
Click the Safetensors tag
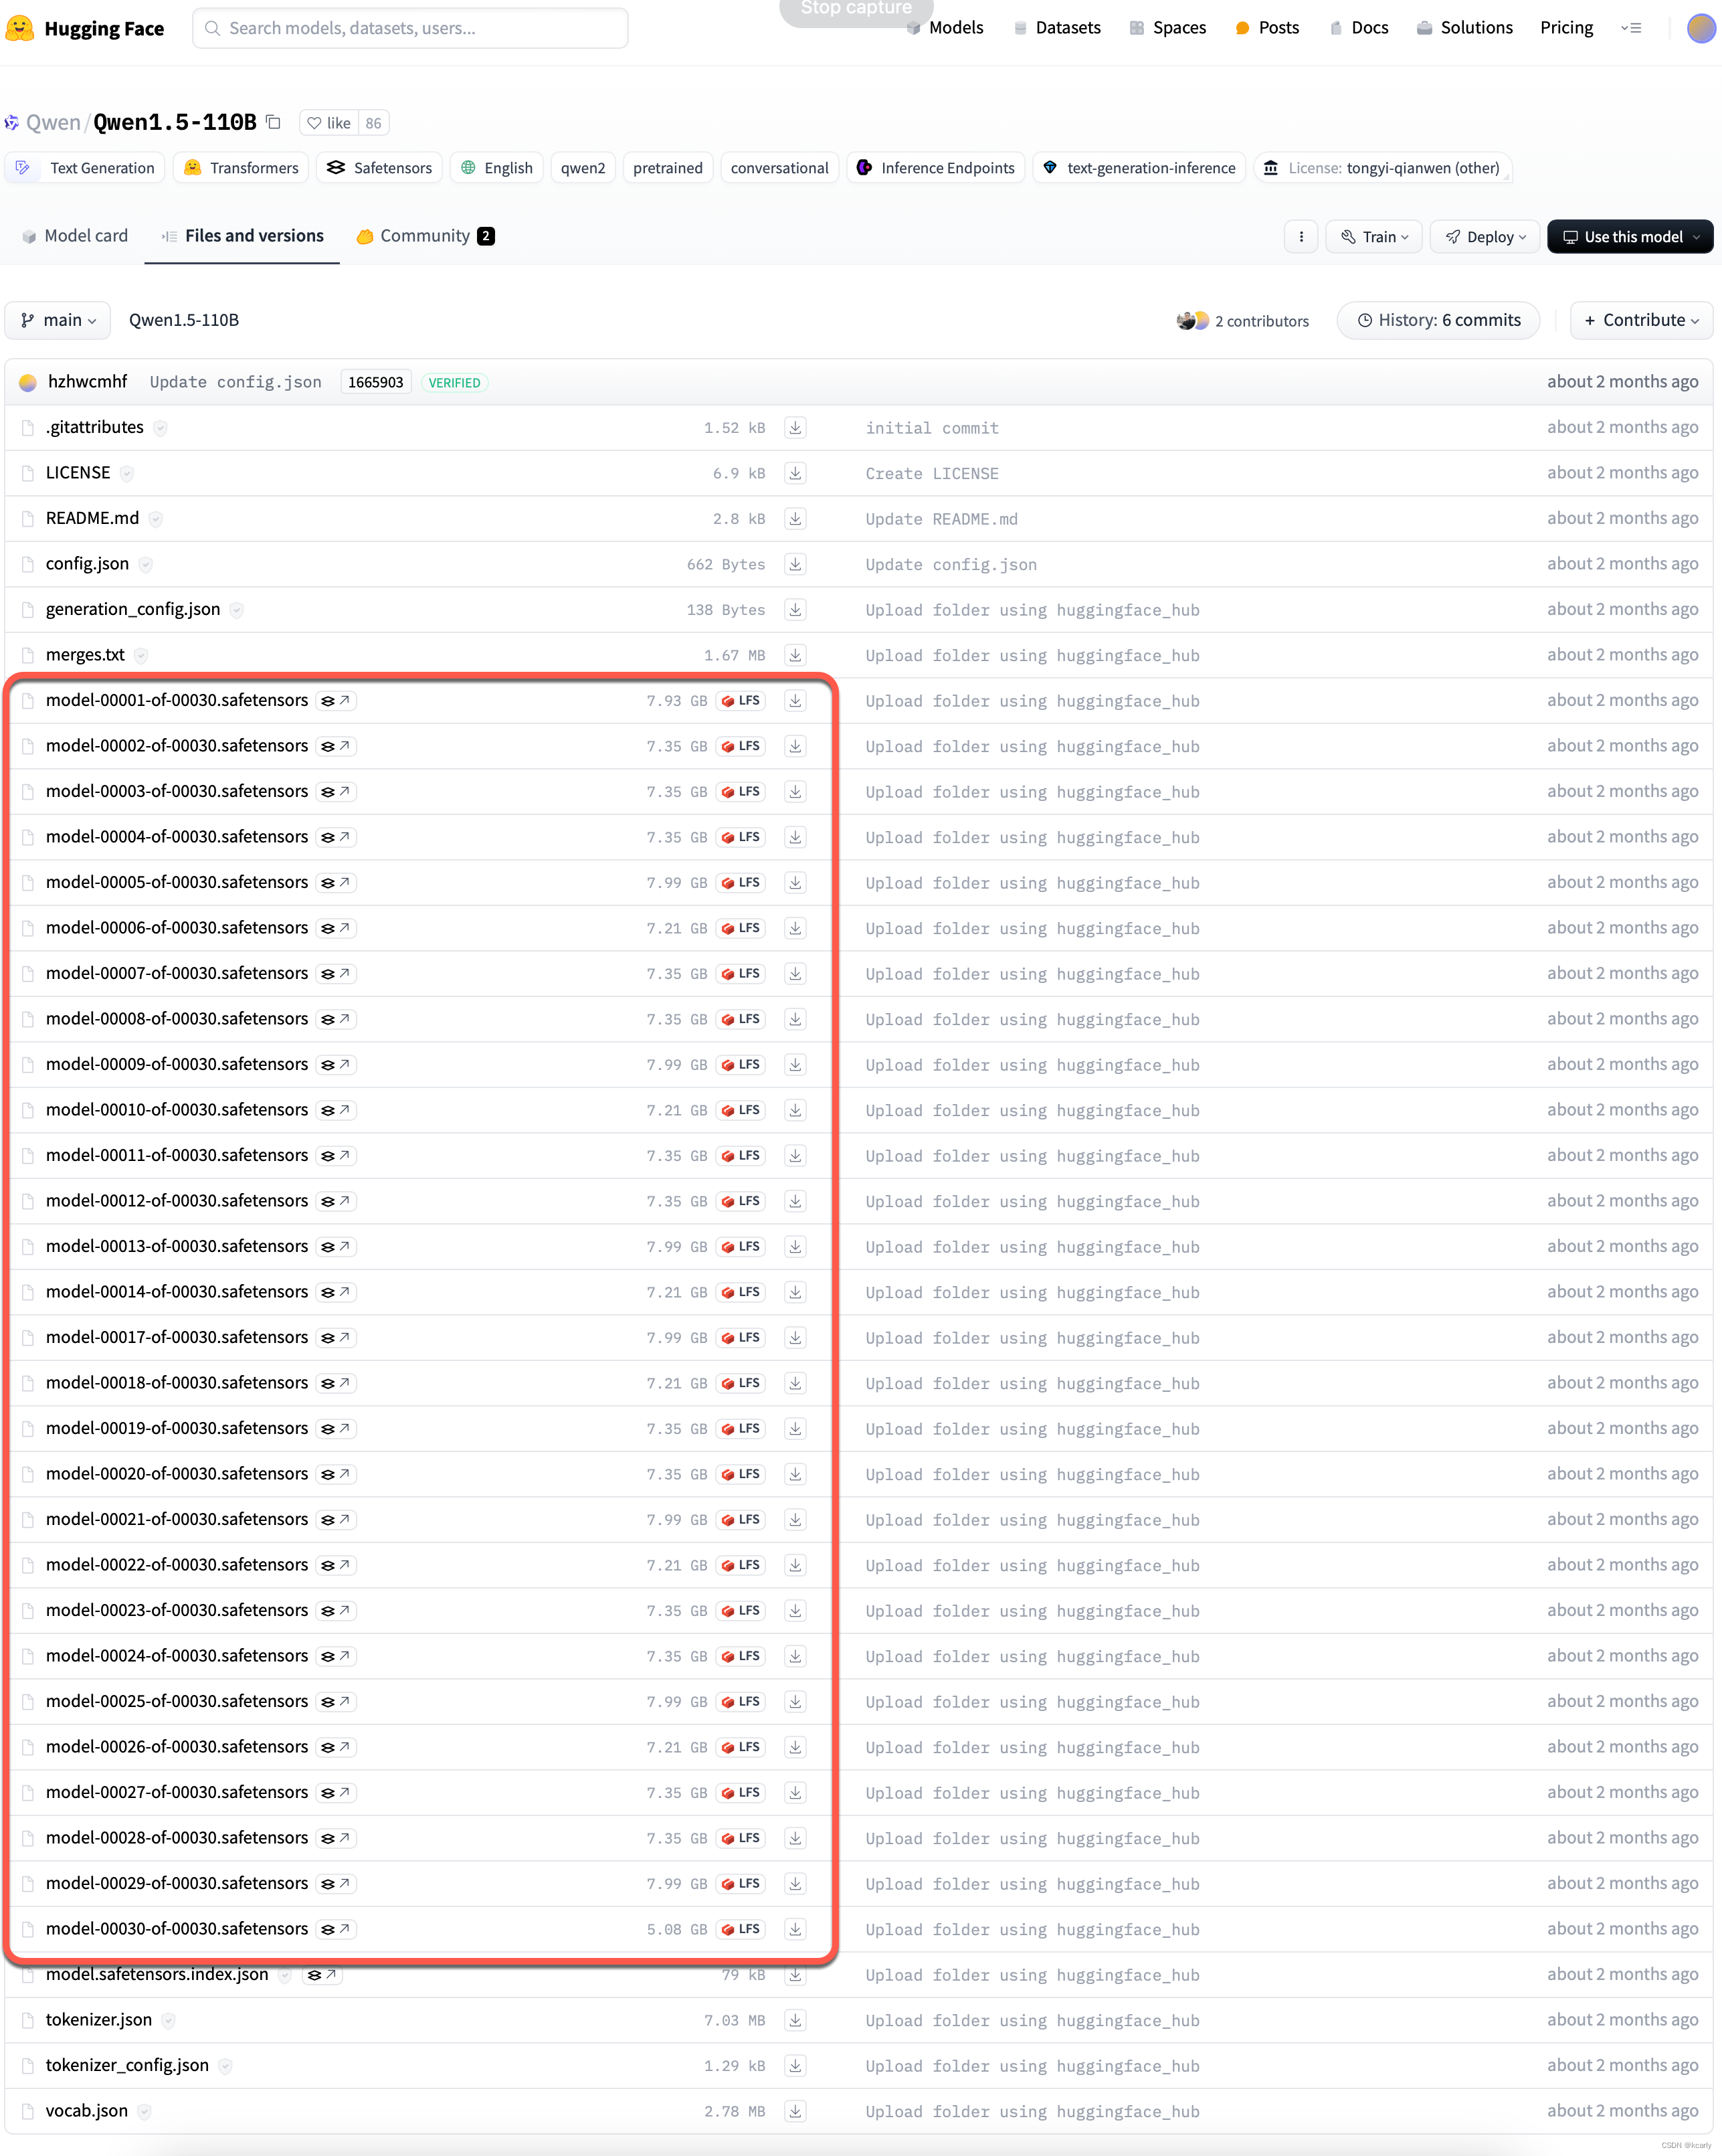380,168
